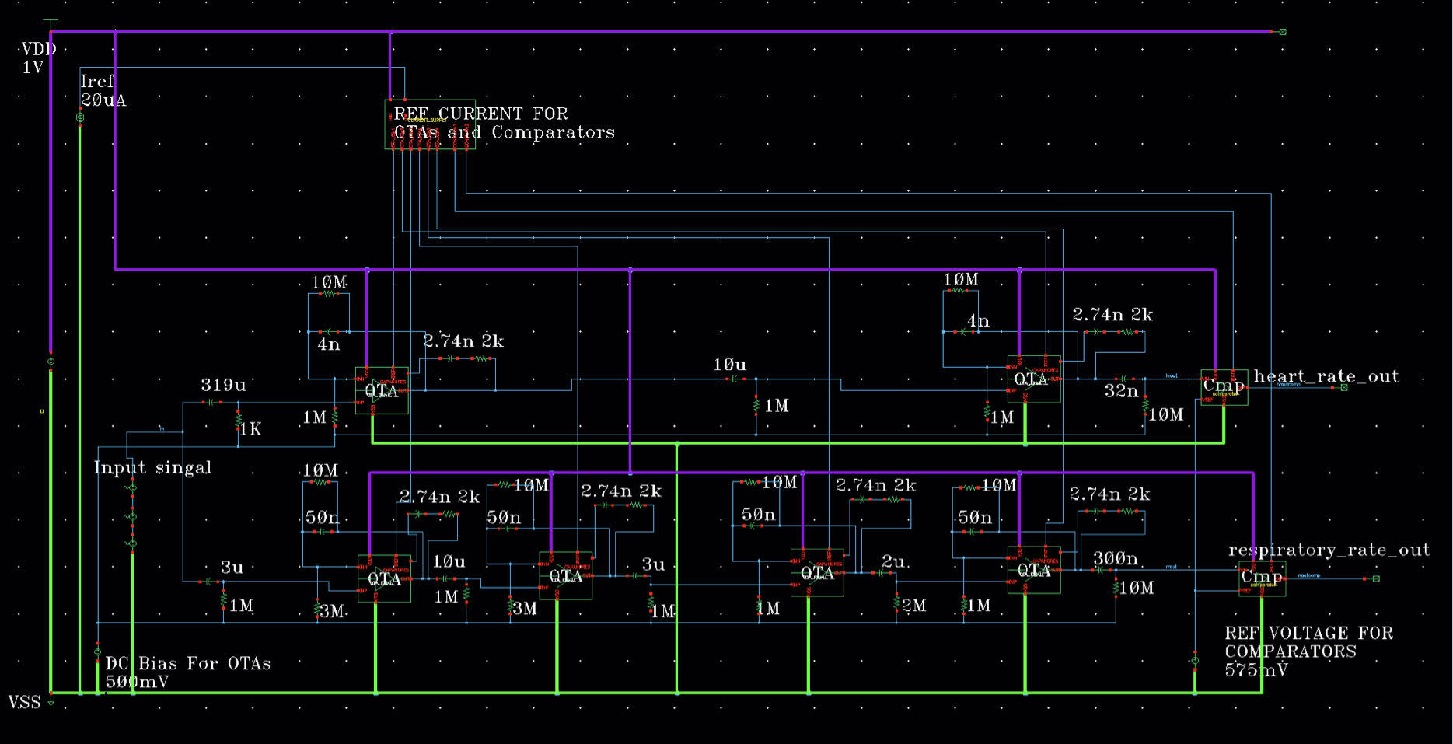Click the Input signal source symbol
The width and height of the screenshot is (1453, 744).
pos(133,515)
